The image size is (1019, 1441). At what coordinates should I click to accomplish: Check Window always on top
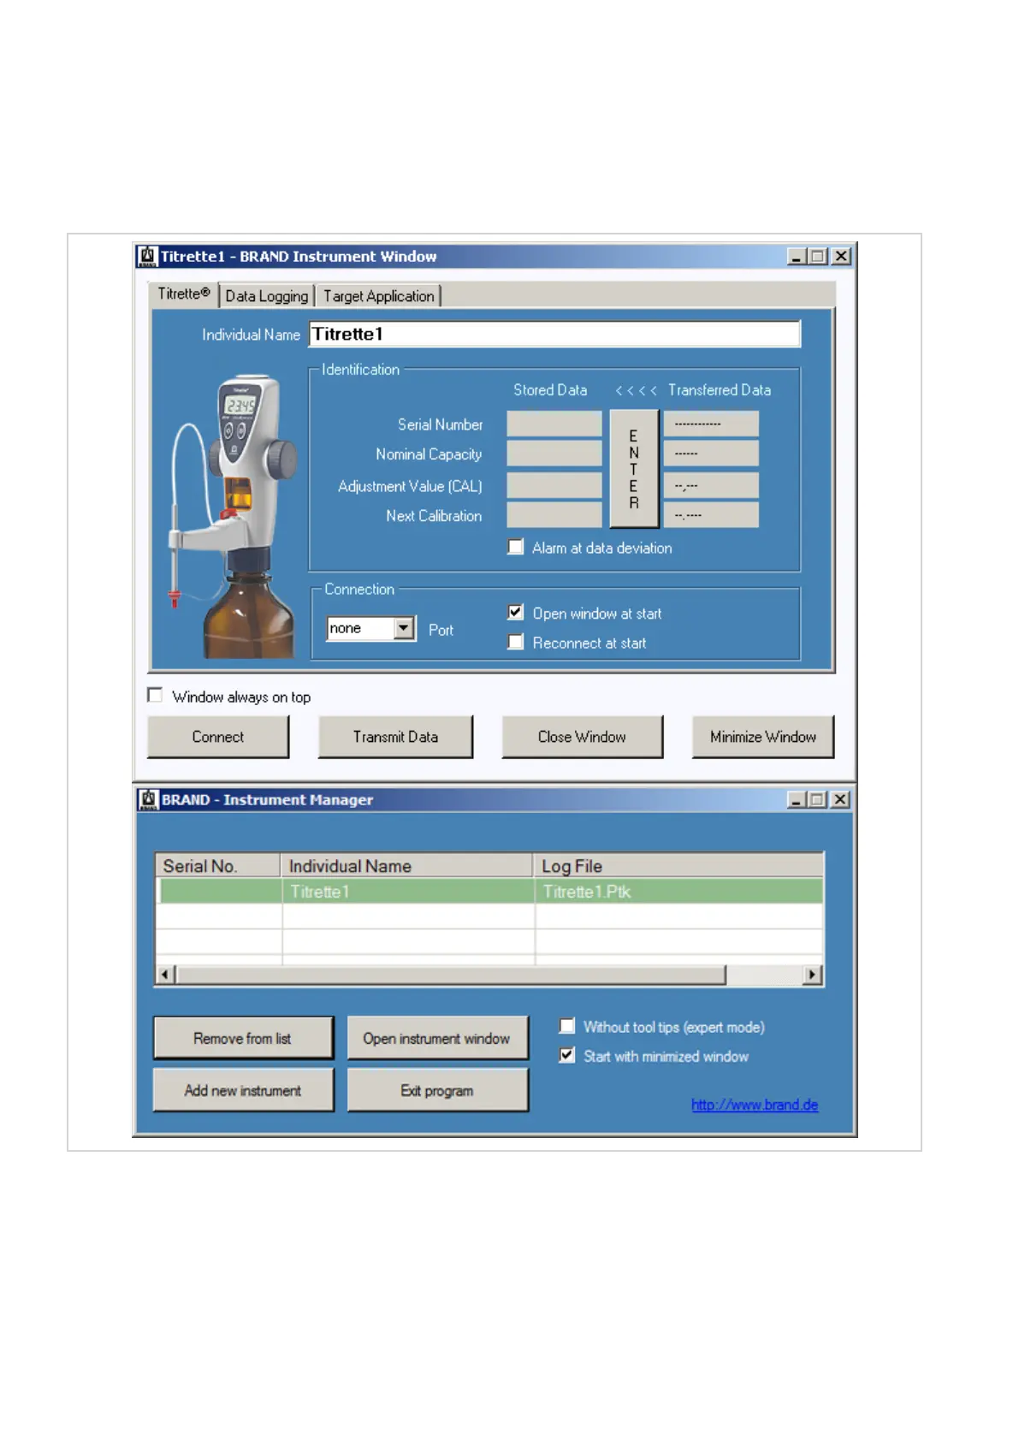(155, 695)
